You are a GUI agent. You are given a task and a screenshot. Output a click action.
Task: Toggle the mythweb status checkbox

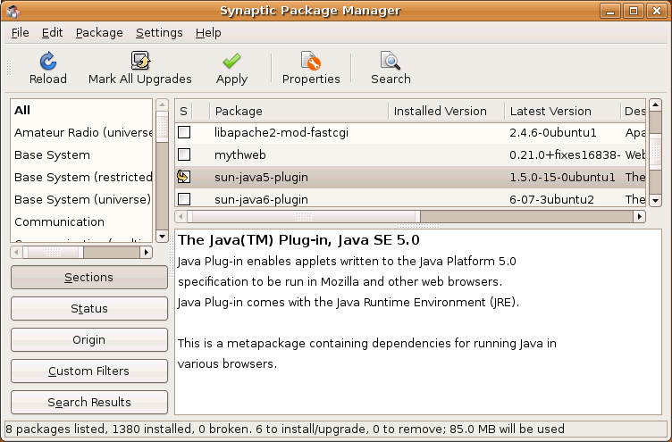point(184,154)
